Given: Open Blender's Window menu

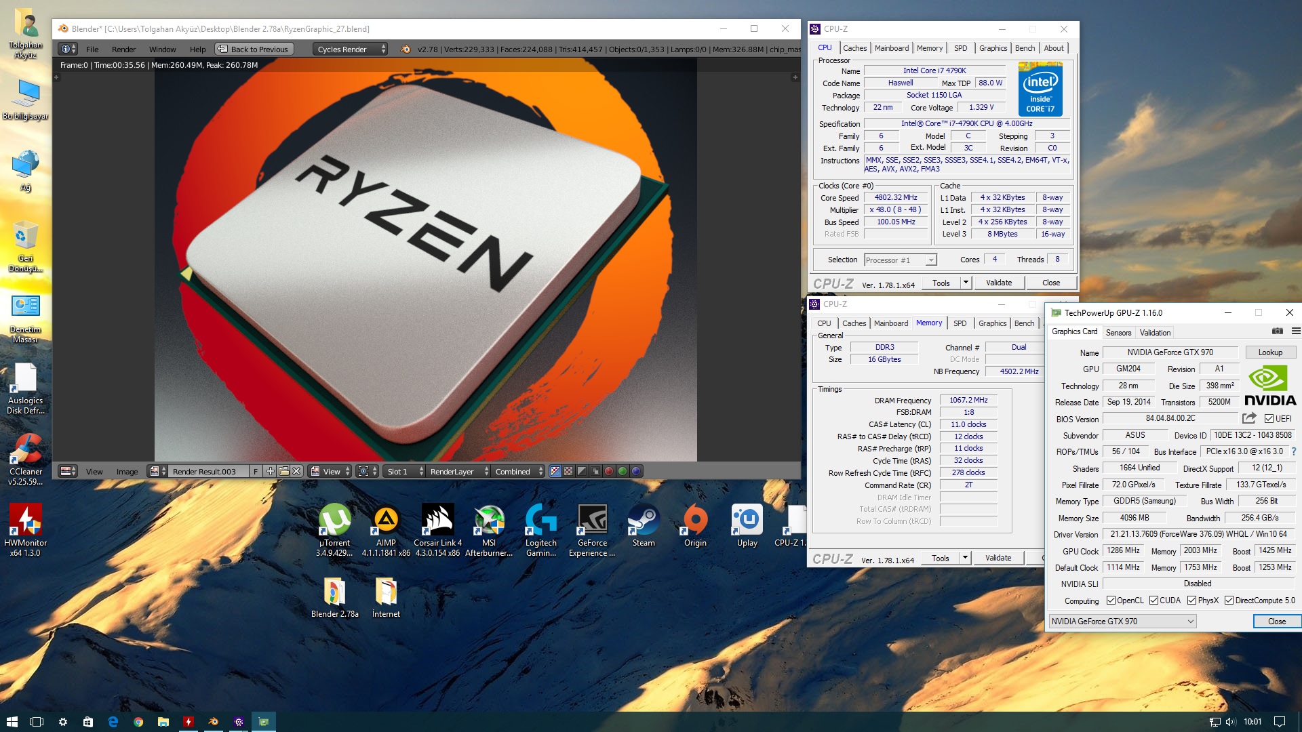Looking at the screenshot, I should pyautogui.click(x=162, y=49).
